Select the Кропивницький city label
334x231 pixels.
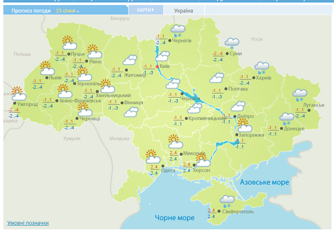coord(207,118)
